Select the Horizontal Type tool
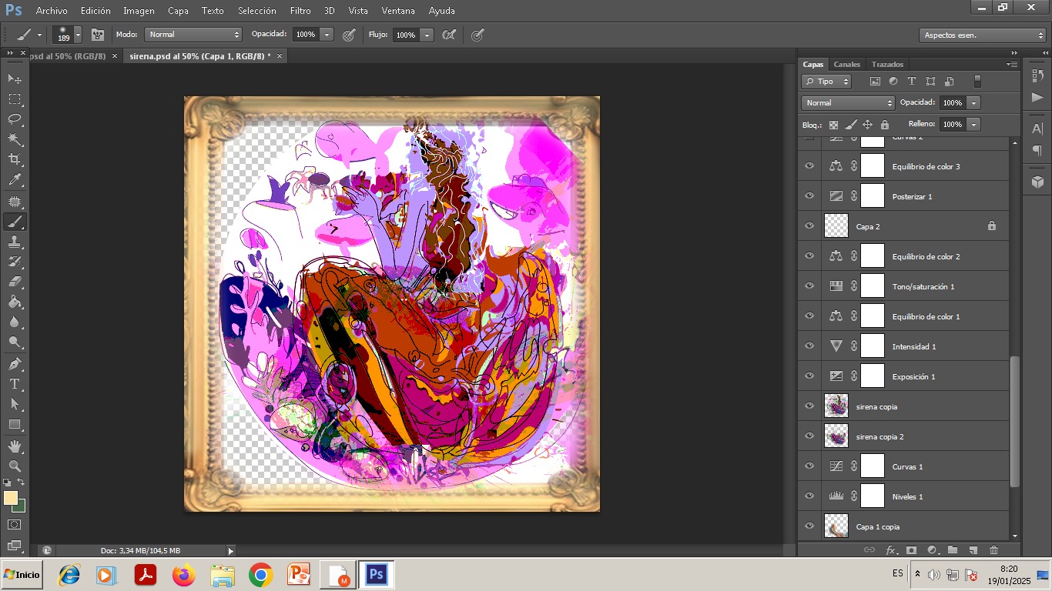Viewport: 1052px width, 591px height. (15, 383)
